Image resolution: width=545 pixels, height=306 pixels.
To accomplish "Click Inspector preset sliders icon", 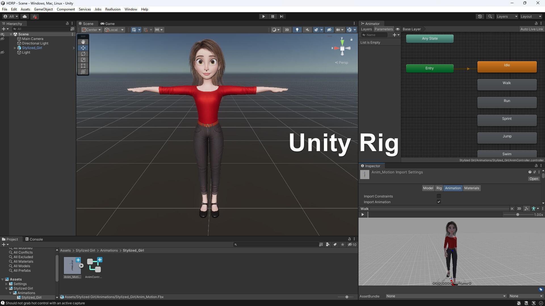I will (x=534, y=172).
